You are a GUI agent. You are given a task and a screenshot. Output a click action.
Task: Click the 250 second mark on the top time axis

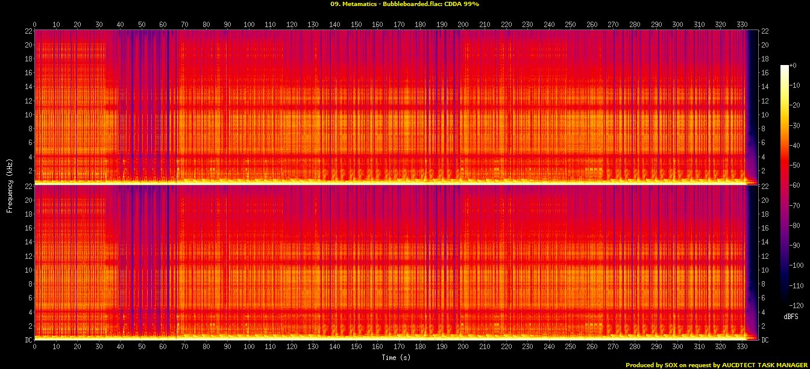pos(571,25)
